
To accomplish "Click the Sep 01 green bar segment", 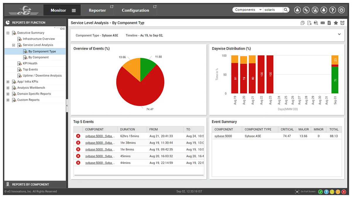I will click(335, 80).
